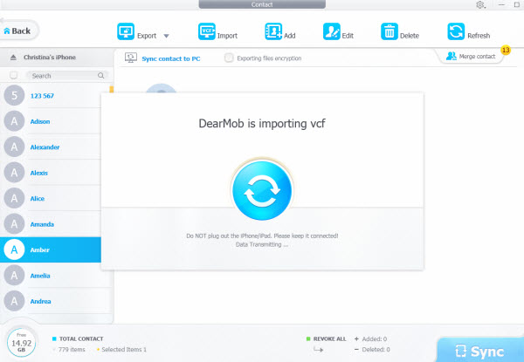
Task: Click the Delete trash icon
Action: (390, 31)
